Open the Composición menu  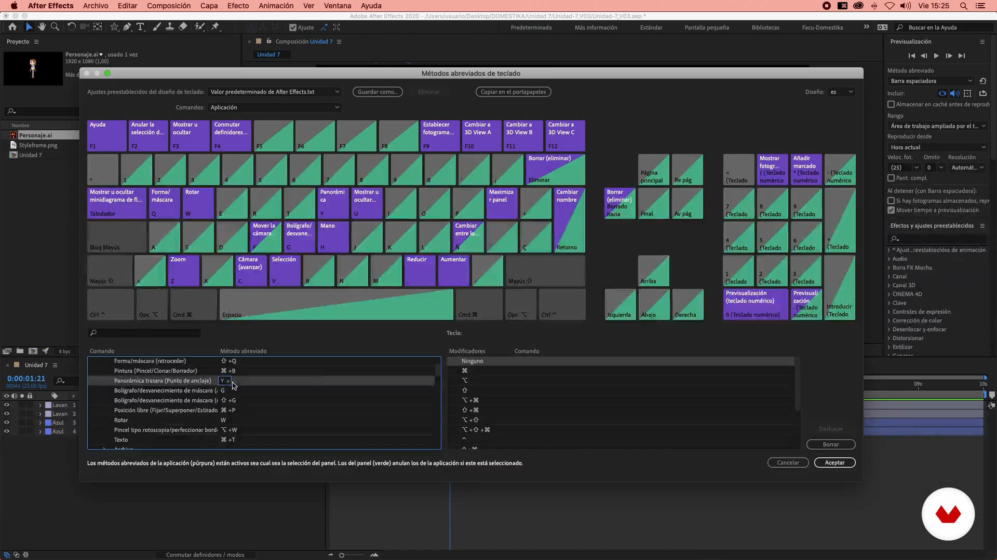click(x=169, y=6)
